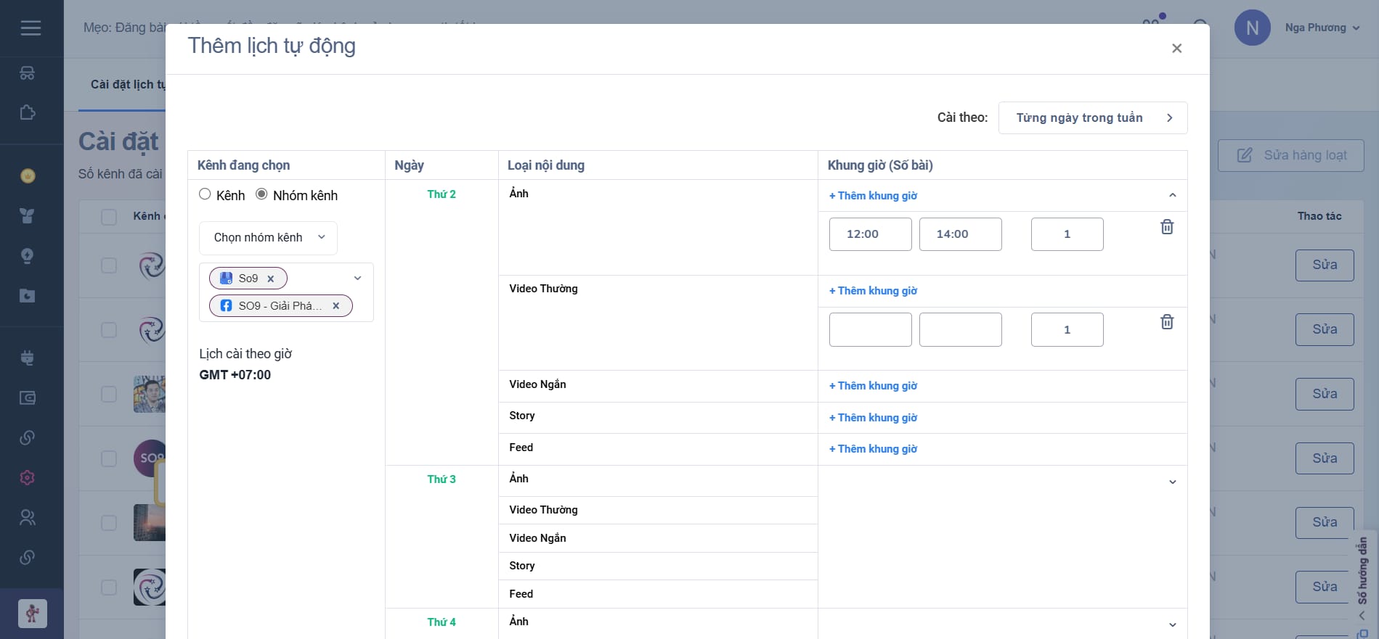The height and width of the screenshot is (639, 1379).
Task: Open the wallet sidebar icon
Action: [28, 397]
